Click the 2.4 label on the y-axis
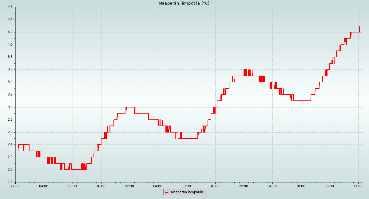 [x=10, y=145]
